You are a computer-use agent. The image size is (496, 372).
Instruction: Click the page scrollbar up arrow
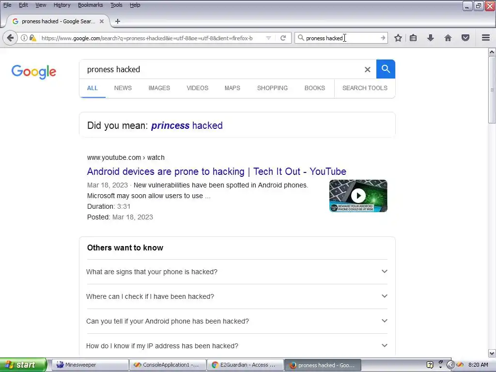click(x=492, y=52)
